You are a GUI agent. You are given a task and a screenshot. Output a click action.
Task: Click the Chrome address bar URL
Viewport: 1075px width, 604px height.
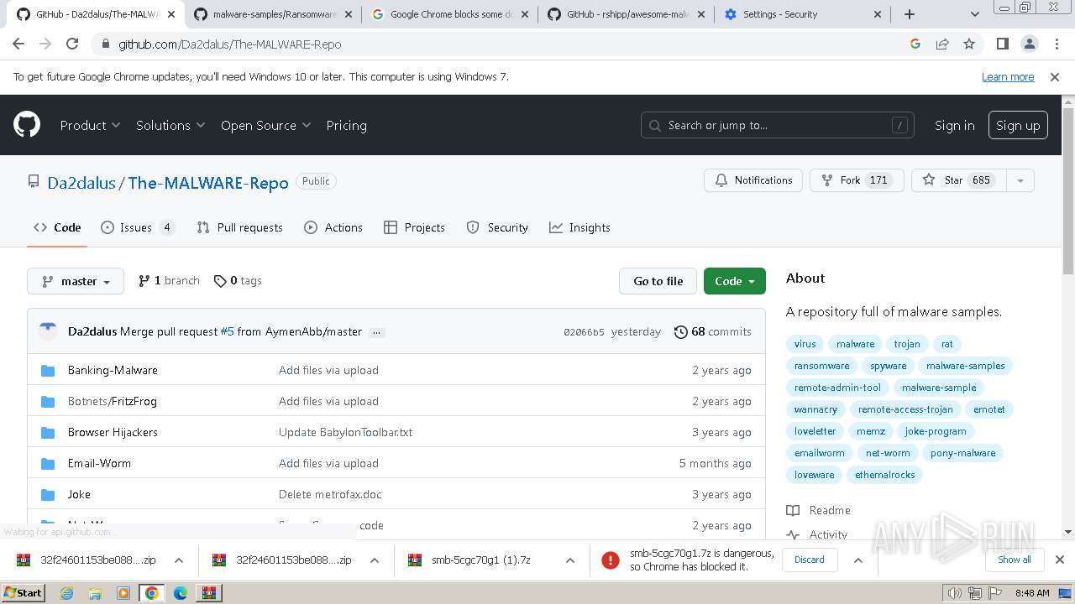tap(229, 44)
